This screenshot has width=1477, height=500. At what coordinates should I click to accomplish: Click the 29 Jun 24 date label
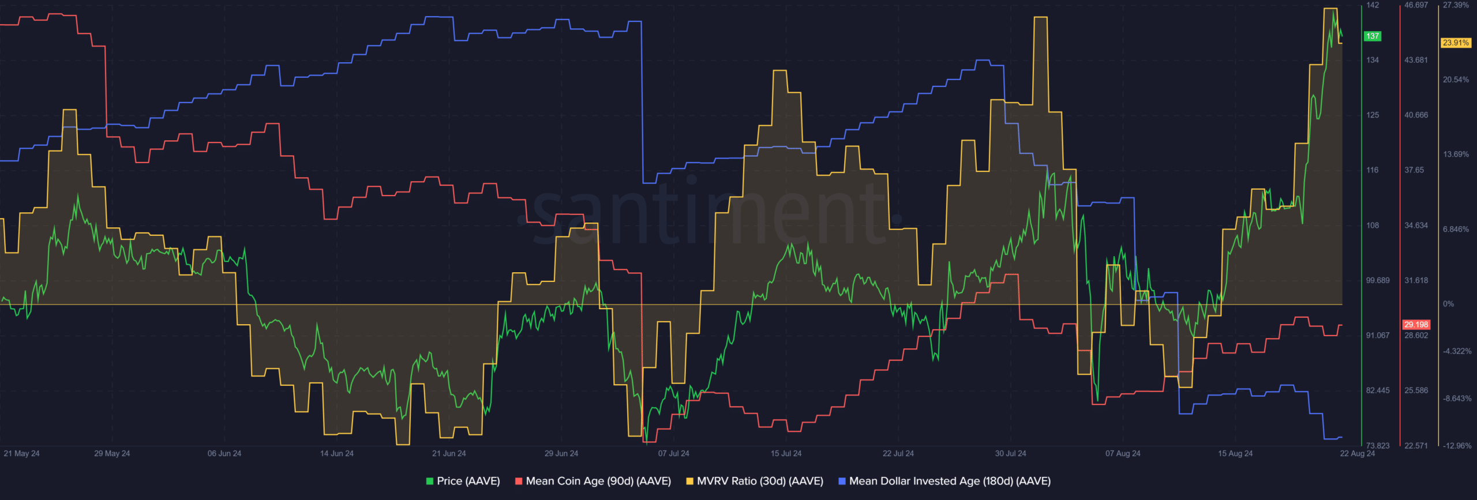[561, 453]
